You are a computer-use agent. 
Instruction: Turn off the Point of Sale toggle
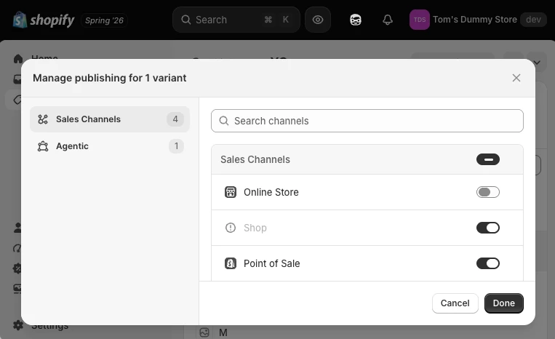(488, 263)
